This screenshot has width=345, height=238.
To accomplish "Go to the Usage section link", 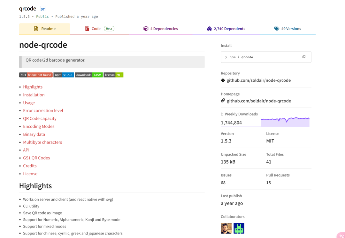I will click(x=29, y=102).
